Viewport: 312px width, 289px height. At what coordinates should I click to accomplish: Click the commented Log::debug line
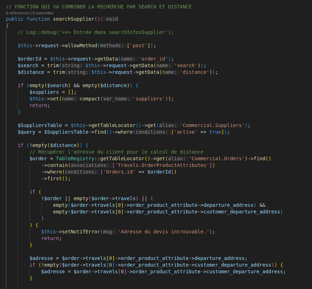click(x=95, y=32)
